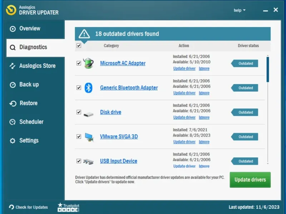
Task: Click Update driver for USB Input Device
Action: coord(184,166)
